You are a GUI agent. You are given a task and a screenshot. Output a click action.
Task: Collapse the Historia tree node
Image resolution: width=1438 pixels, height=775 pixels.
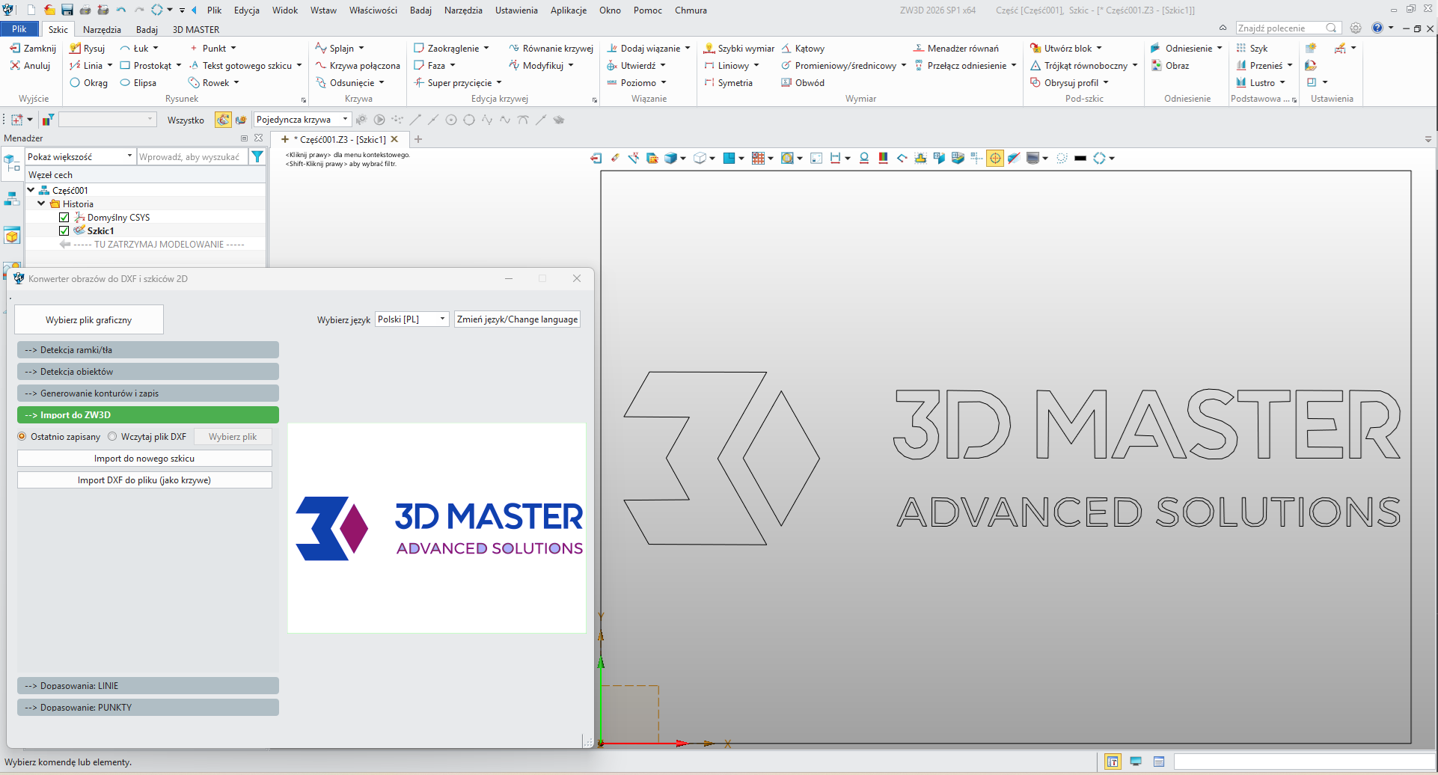coord(41,203)
